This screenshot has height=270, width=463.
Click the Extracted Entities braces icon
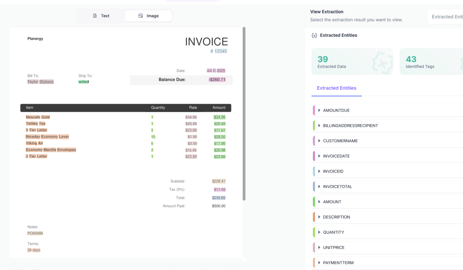tap(314, 35)
